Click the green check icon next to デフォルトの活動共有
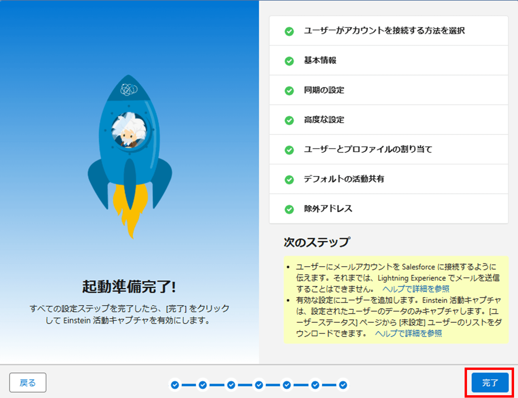 click(289, 179)
